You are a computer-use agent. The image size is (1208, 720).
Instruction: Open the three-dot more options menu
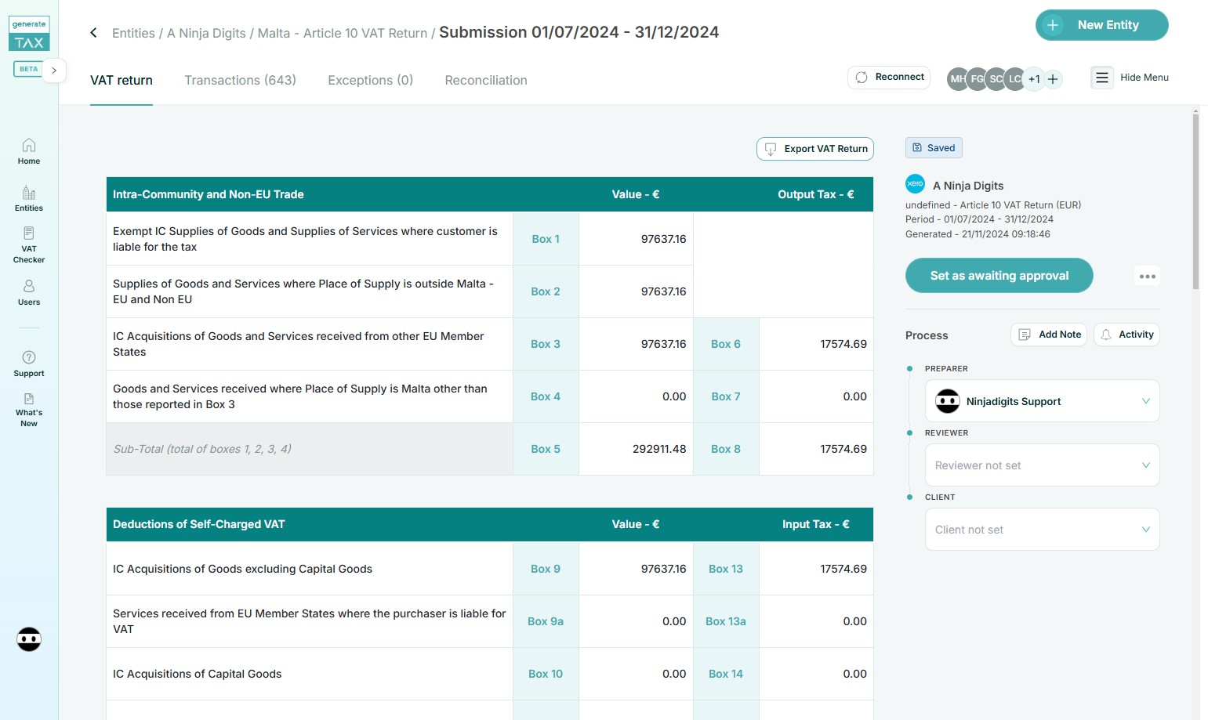click(1147, 276)
